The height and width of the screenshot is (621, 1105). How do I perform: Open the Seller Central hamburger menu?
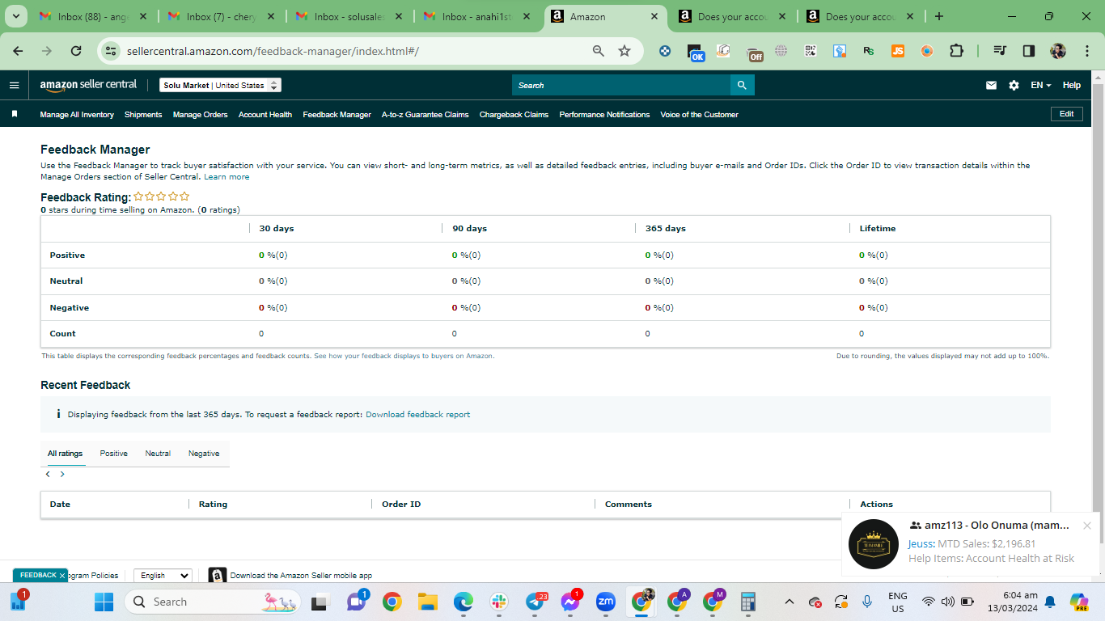pyautogui.click(x=14, y=85)
